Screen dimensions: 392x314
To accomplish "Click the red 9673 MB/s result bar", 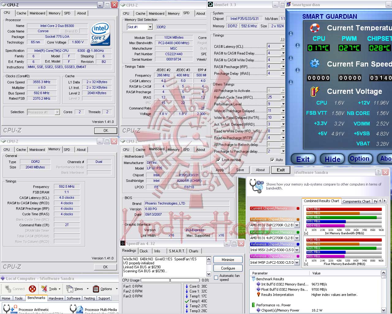I will 344,209.
